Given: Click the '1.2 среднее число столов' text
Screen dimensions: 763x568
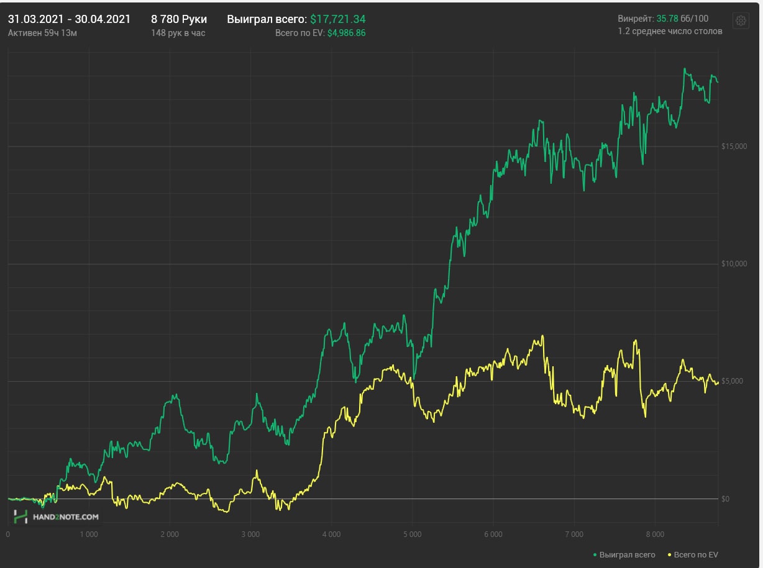Looking at the screenshot, I should (x=670, y=31).
